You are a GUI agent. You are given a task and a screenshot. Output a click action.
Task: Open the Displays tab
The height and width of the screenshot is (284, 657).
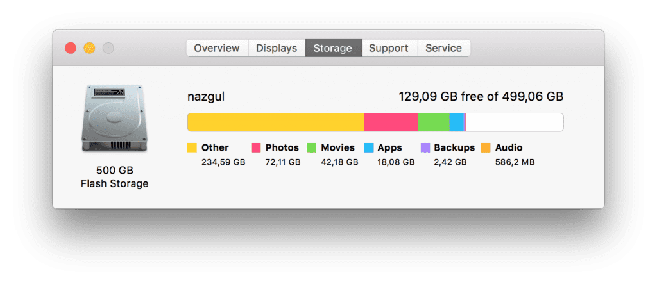click(277, 48)
